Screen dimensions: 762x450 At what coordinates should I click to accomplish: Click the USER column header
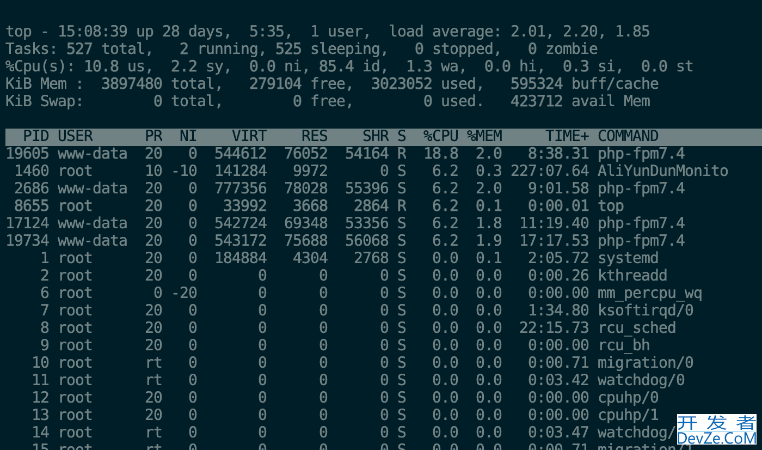coord(75,136)
